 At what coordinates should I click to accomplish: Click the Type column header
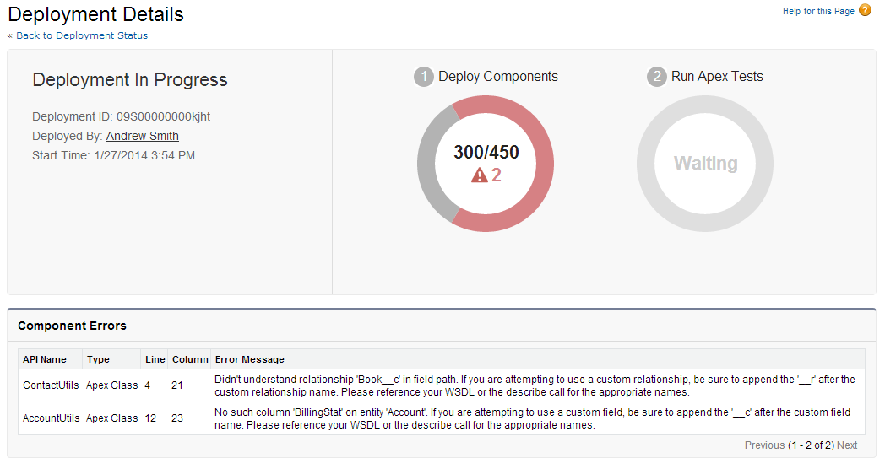(x=98, y=359)
